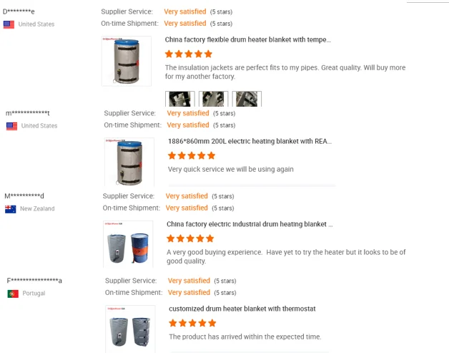Click the Portugal flag icon

(x=13, y=294)
